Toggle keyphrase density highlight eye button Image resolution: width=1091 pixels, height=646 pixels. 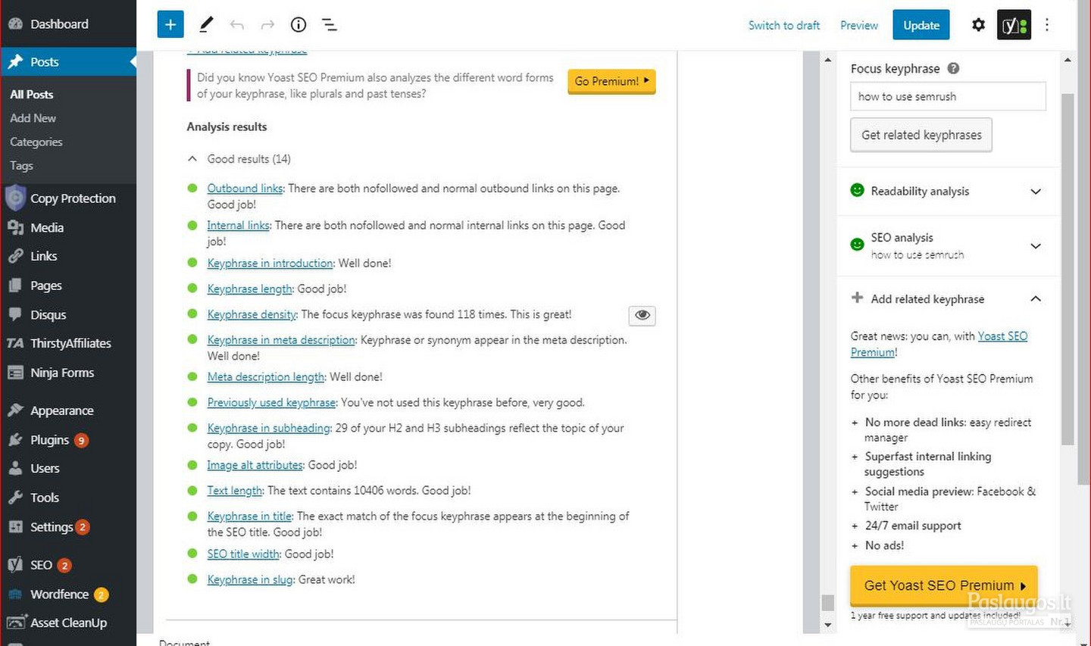(642, 315)
